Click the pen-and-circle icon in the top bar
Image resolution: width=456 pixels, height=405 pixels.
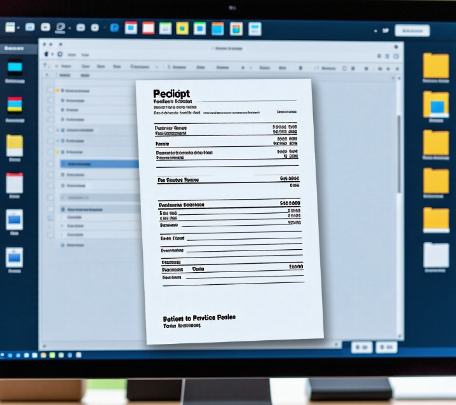pyautogui.click(x=60, y=28)
